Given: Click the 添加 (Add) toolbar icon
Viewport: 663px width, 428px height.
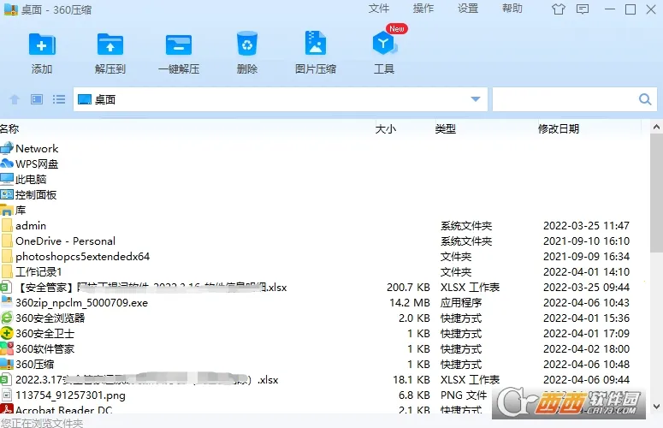Looking at the screenshot, I should [x=42, y=45].
